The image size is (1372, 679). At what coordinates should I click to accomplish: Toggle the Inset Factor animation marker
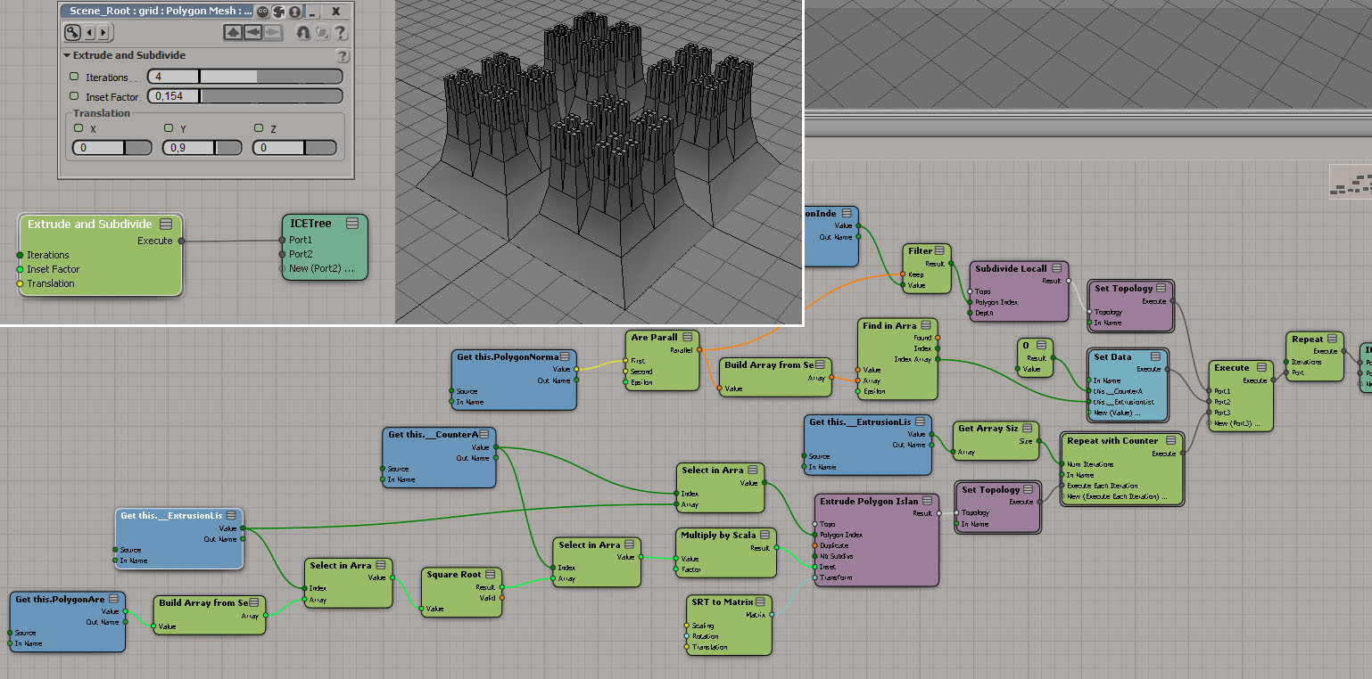(x=75, y=96)
